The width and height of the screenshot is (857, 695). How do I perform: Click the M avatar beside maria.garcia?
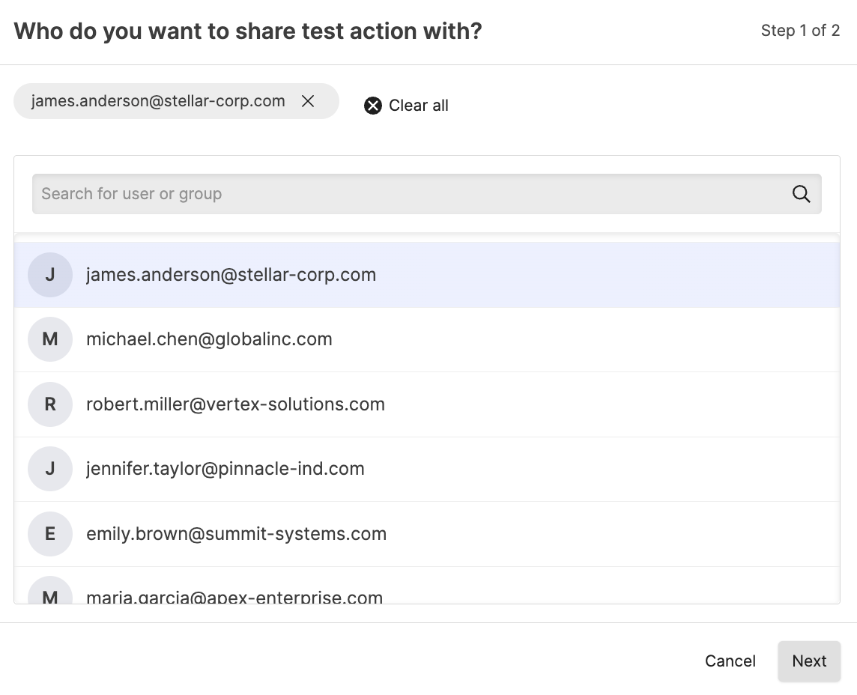point(50,593)
